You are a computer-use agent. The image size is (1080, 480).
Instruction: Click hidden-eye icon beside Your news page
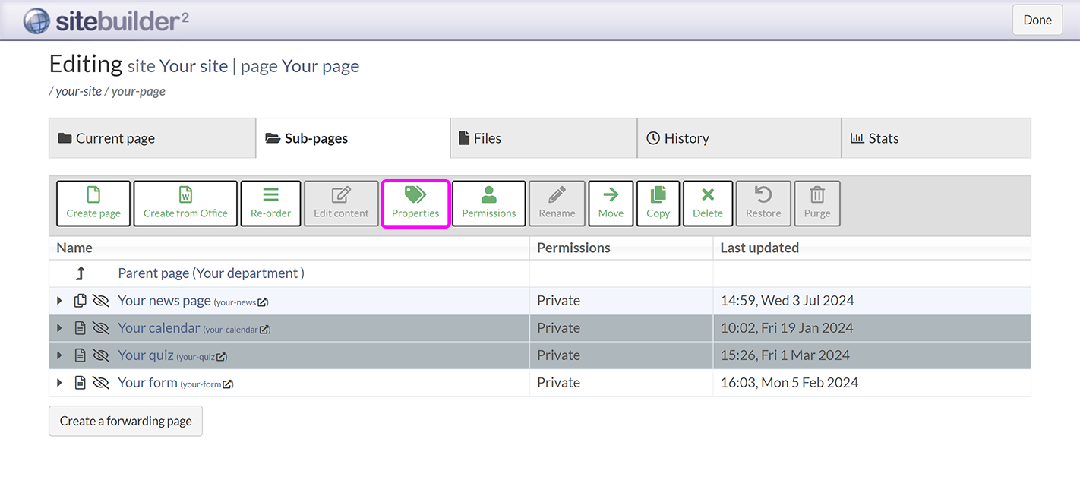(101, 302)
